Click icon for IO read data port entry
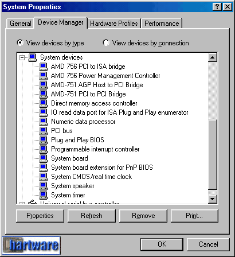235x257 pixels. (43, 112)
